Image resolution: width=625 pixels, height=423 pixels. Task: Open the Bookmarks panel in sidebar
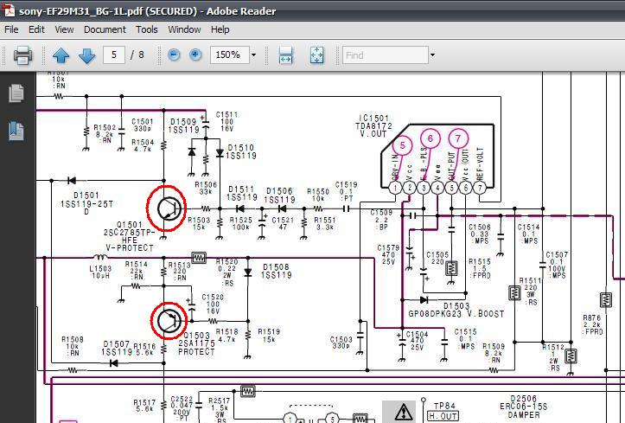coord(16,131)
